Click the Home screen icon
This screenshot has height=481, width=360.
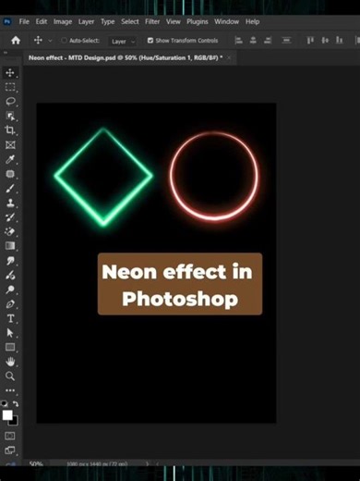16,40
